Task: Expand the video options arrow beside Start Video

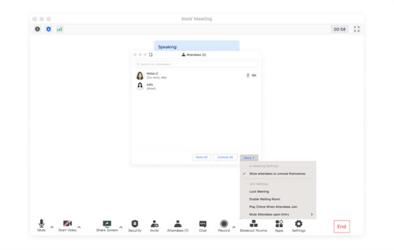Action: click(79, 227)
